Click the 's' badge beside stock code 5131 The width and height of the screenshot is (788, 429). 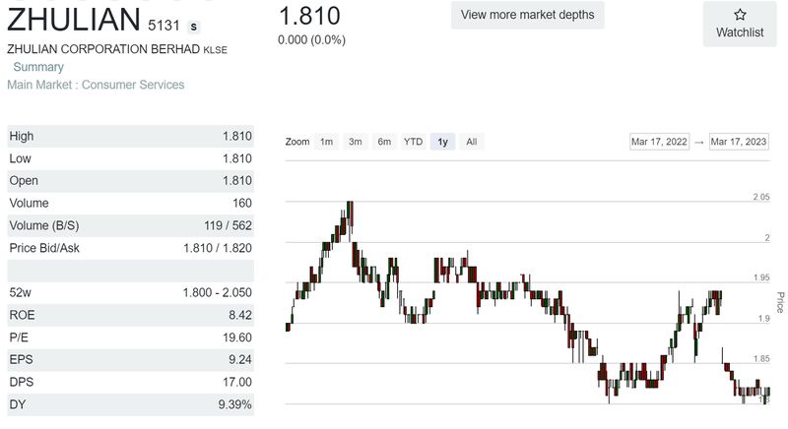coord(193,25)
